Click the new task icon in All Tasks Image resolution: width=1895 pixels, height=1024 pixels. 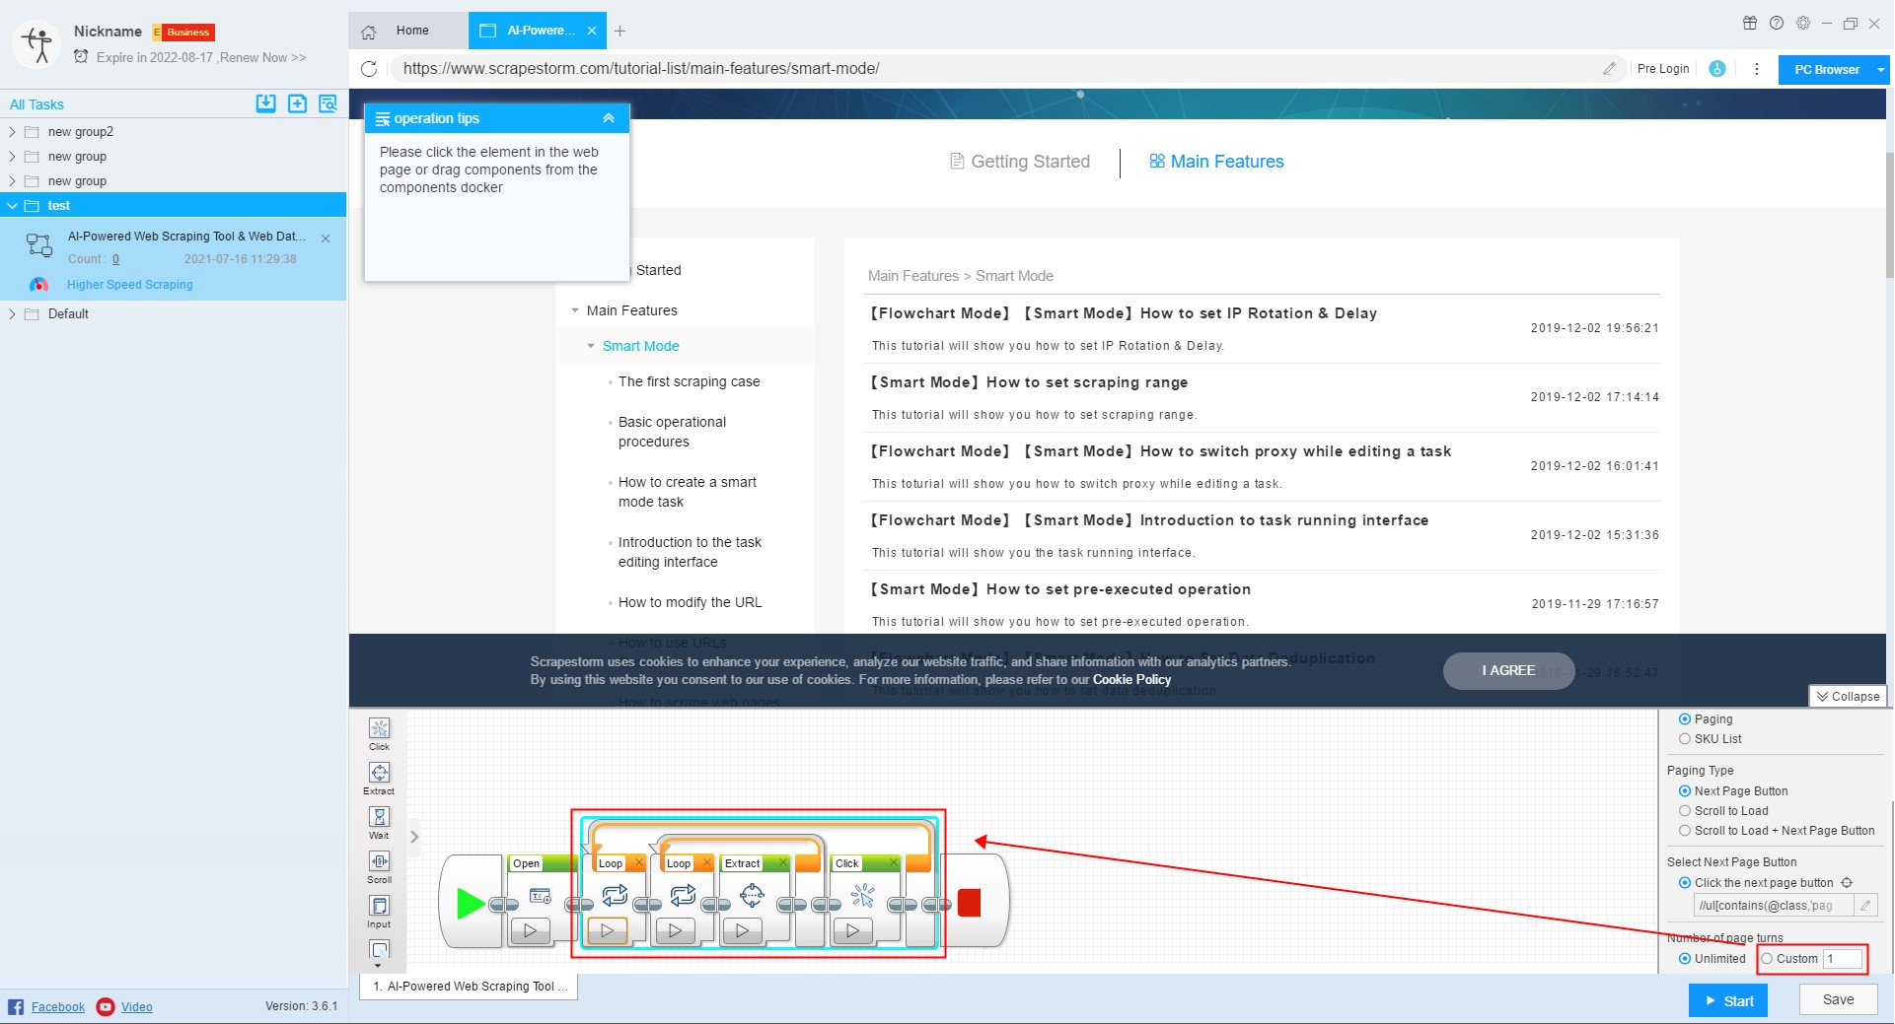point(297,103)
